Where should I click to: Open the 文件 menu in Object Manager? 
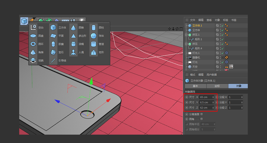click(192, 20)
